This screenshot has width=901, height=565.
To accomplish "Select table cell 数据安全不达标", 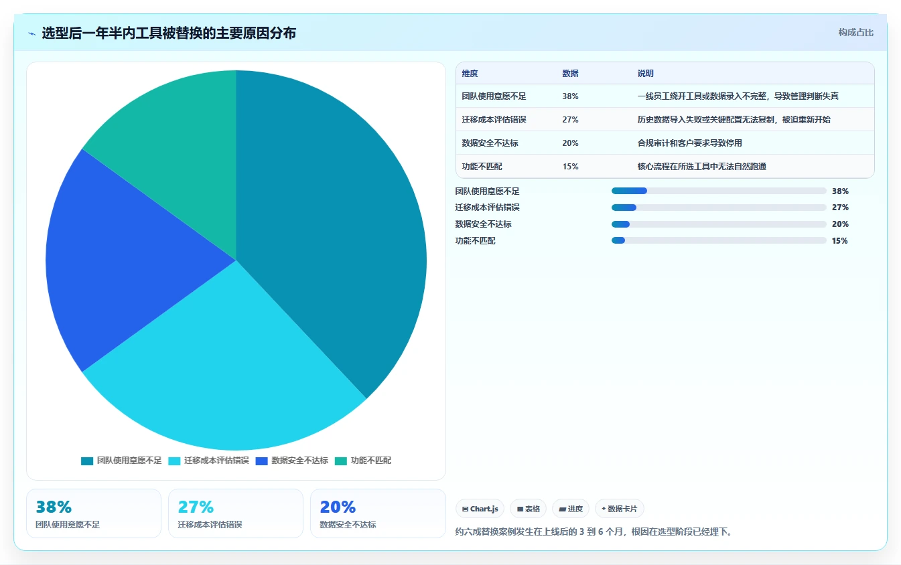I will click(490, 143).
